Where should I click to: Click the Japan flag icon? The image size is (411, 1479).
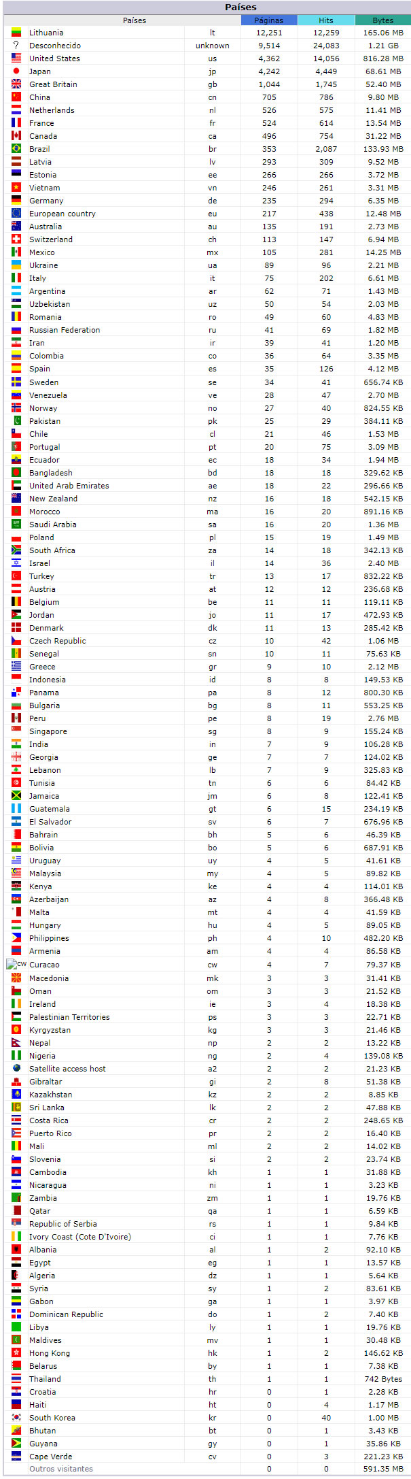pyautogui.click(x=16, y=71)
